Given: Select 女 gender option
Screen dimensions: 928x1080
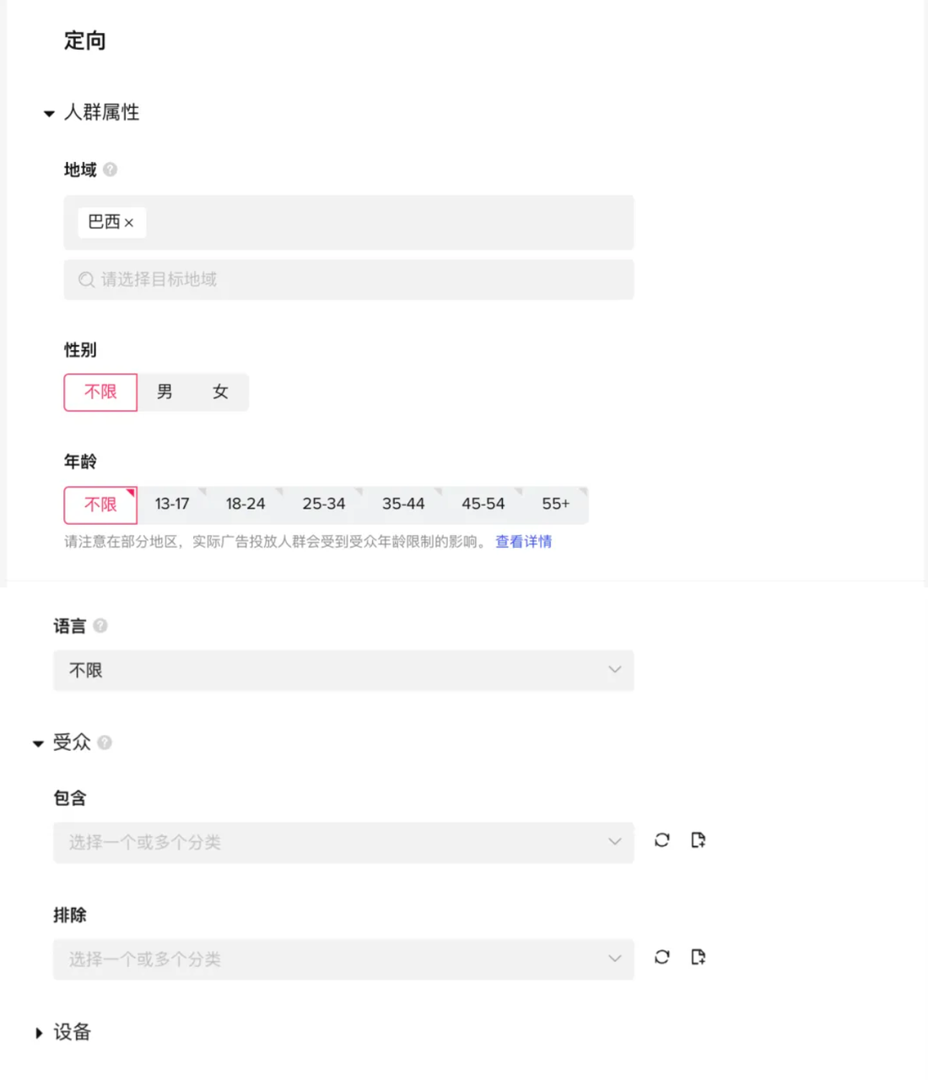Looking at the screenshot, I should click(x=220, y=391).
